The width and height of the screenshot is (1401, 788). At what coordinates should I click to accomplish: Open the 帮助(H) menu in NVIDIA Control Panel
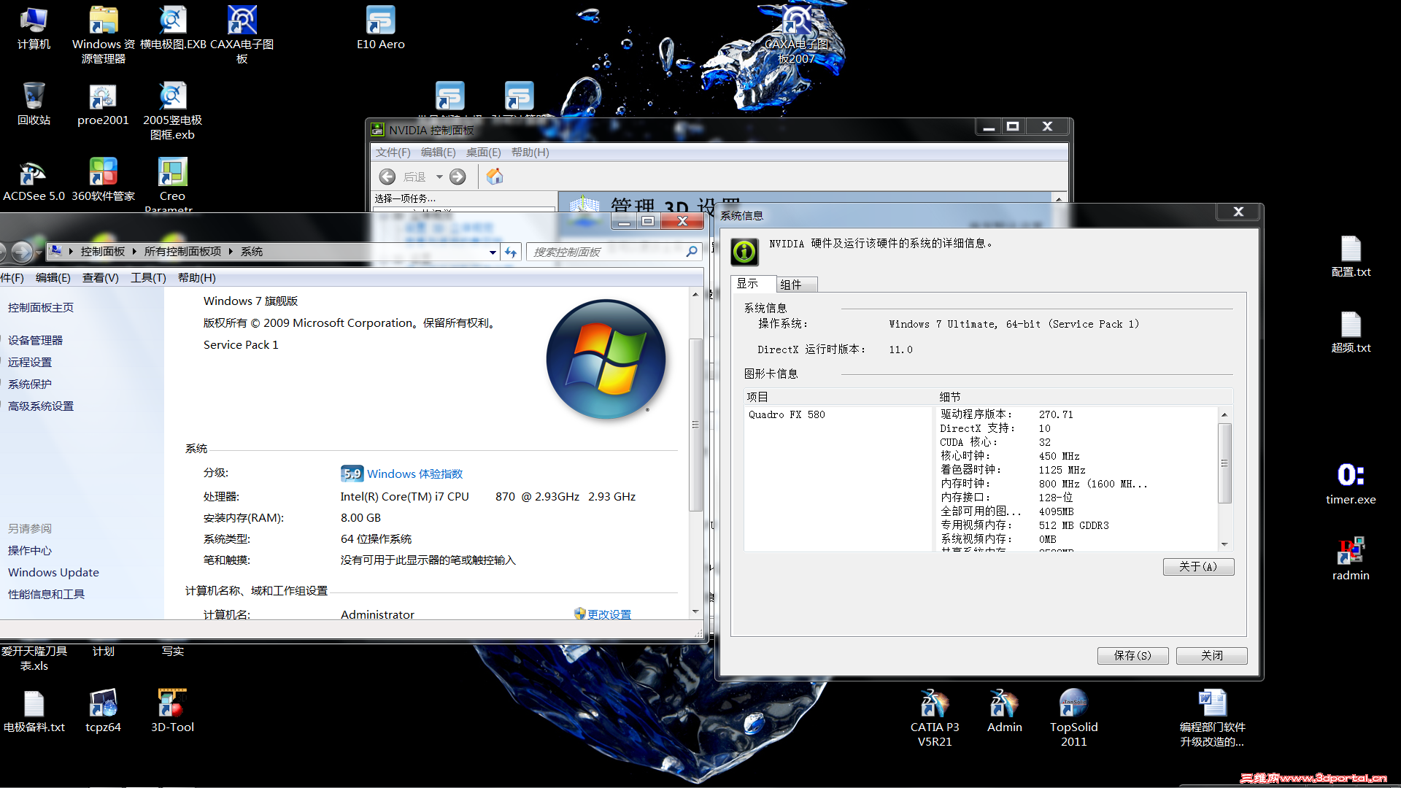pyautogui.click(x=530, y=152)
